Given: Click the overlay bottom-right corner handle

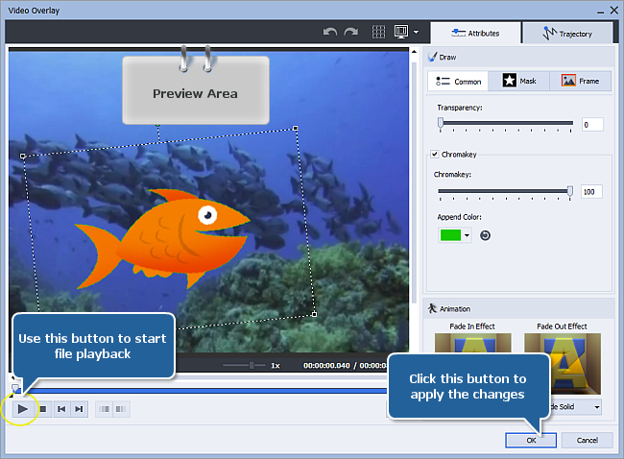Looking at the screenshot, I should [314, 315].
